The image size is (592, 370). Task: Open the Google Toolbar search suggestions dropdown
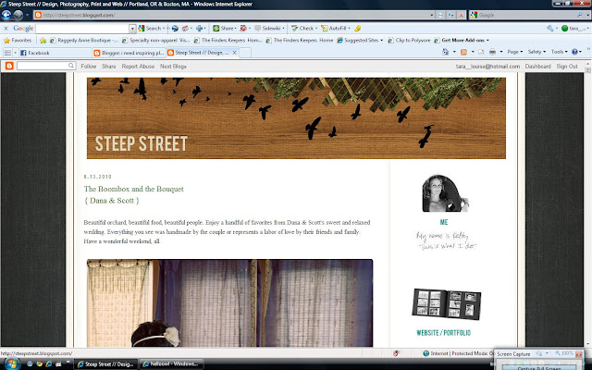pyautogui.click(x=132, y=29)
